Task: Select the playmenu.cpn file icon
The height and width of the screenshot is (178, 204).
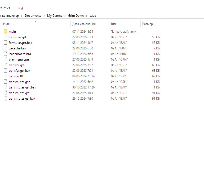Action: coord(6,59)
